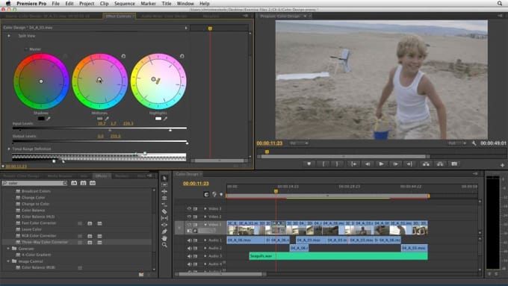Mute the Audio 3 track
The height and width of the screenshot is (286, 508).
[189, 256]
